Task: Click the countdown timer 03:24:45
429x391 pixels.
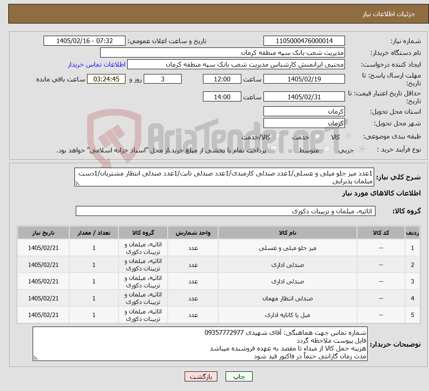Action: pos(106,79)
